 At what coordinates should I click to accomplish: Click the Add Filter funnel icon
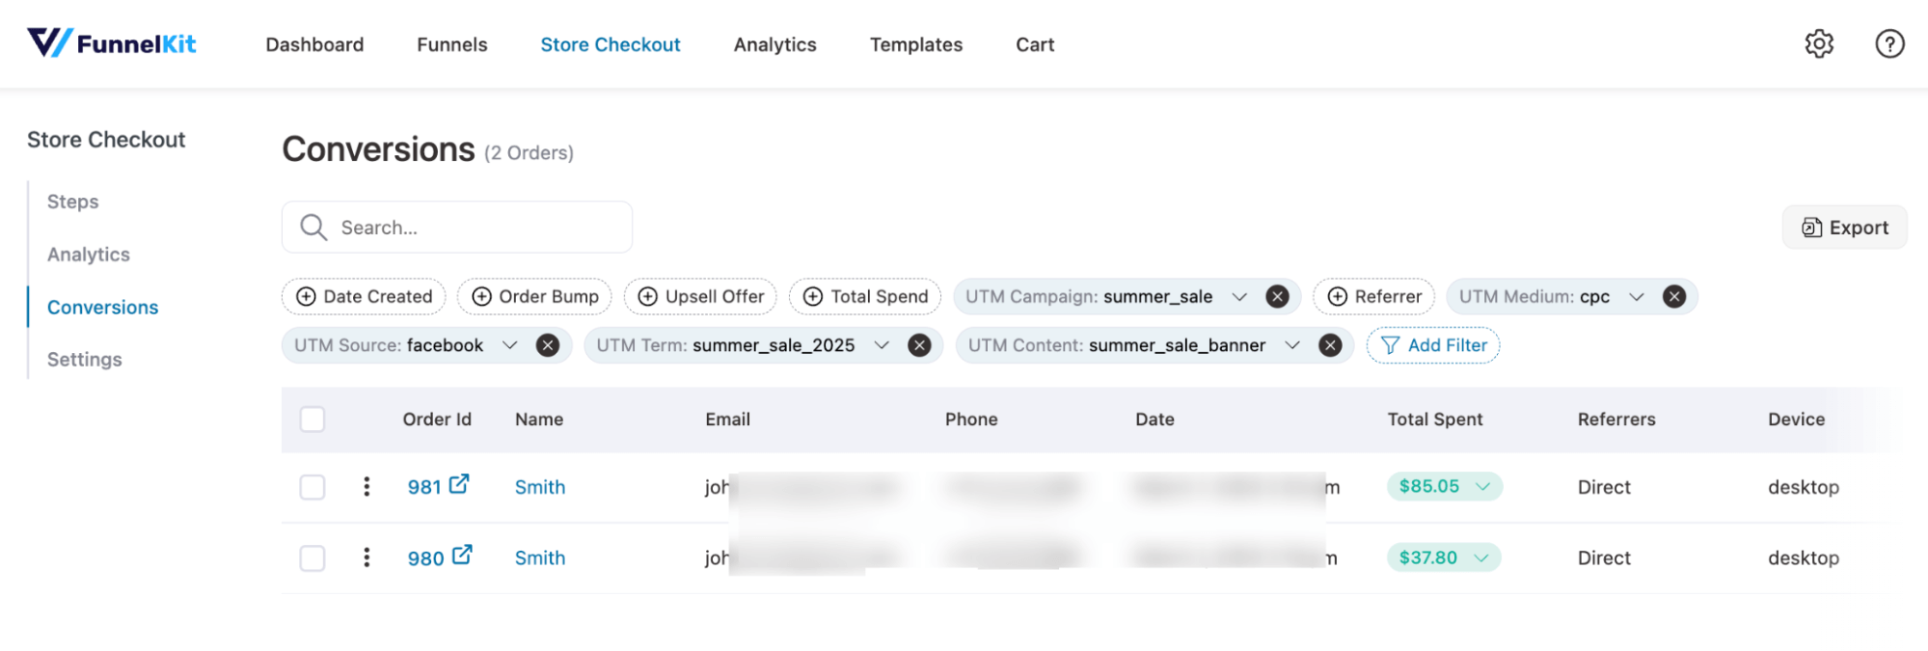coord(1390,345)
